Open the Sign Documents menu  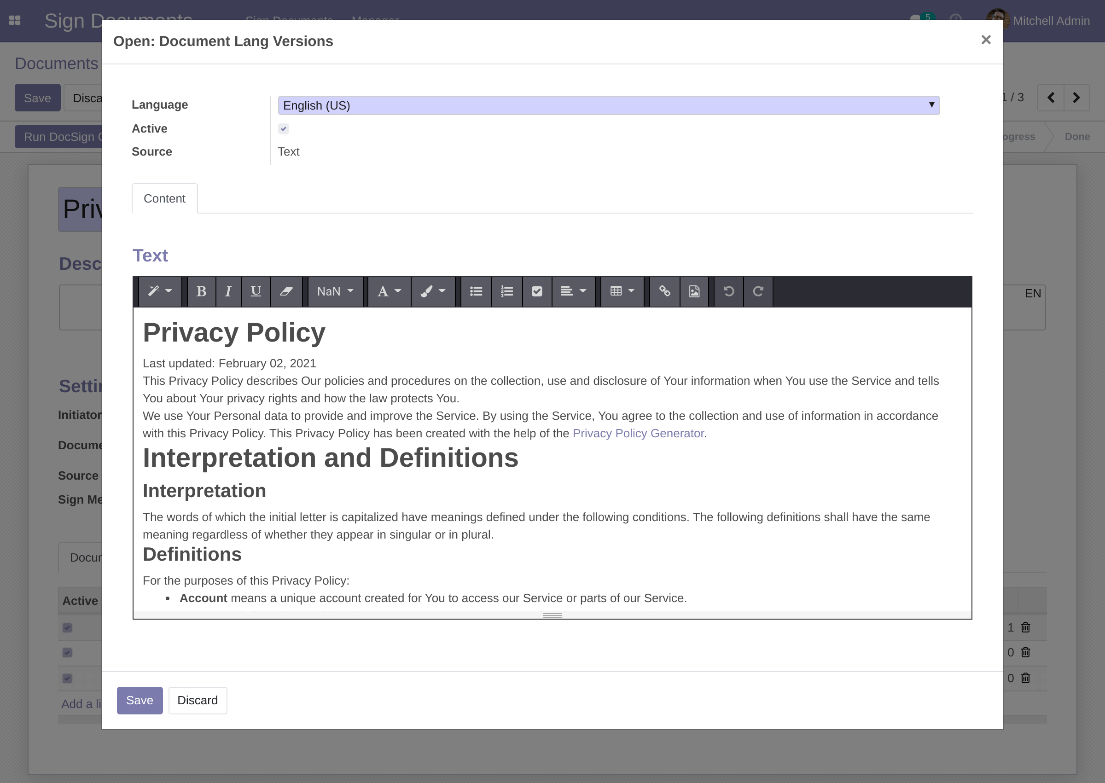[x=289, y=20]
